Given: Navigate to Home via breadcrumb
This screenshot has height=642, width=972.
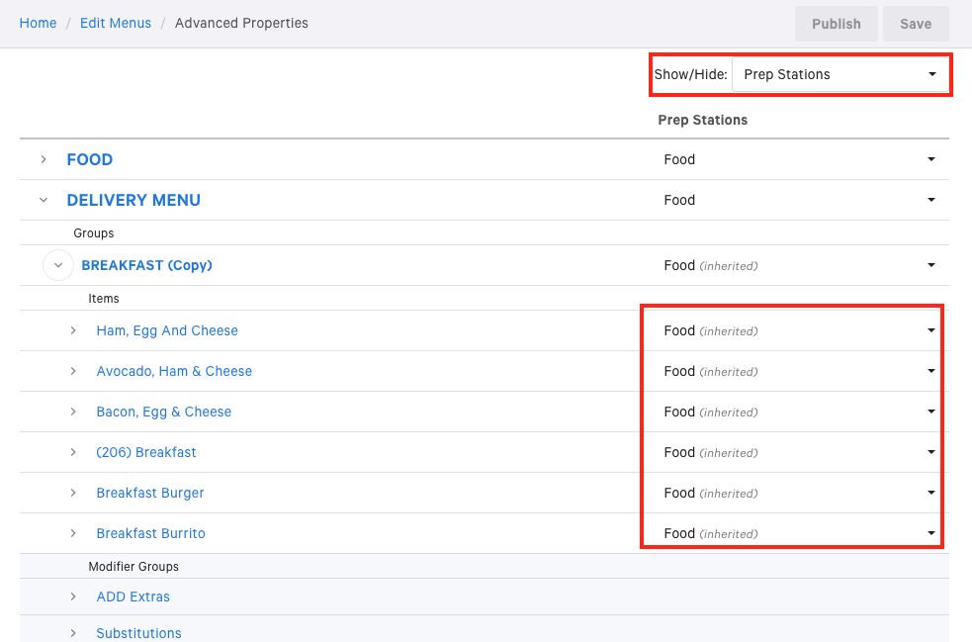Looking at the screenshot, I should (x=38, y=23).
